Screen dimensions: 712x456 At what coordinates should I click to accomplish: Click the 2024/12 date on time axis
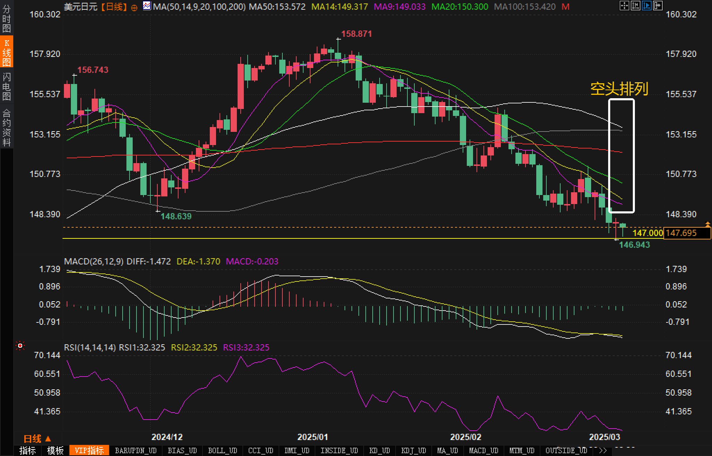[167, 437]
